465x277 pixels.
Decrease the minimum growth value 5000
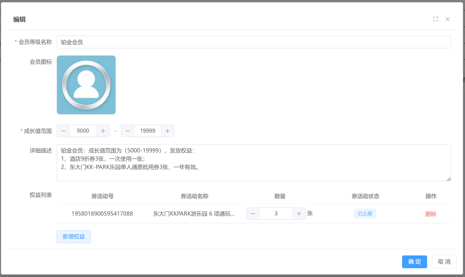pos(63,131)
